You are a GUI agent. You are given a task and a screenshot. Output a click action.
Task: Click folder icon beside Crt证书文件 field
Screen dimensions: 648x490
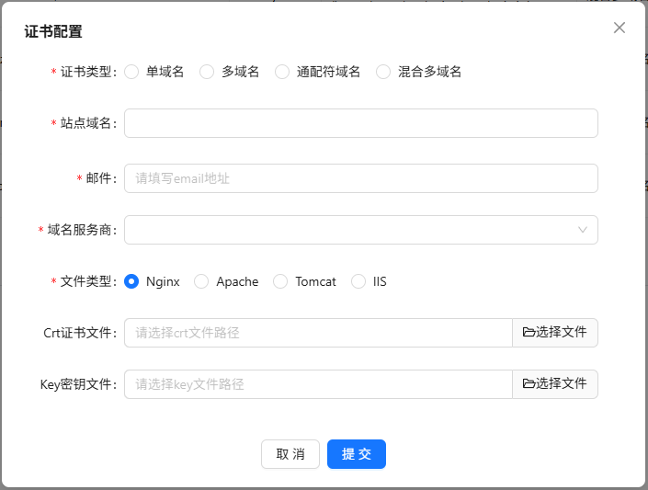529,332
